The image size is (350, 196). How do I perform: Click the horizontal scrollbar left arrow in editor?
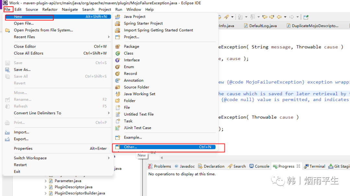coord(162,158)
